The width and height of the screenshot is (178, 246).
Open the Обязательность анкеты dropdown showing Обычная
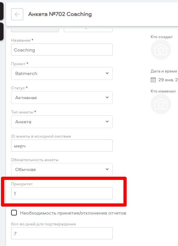[62, 169]
